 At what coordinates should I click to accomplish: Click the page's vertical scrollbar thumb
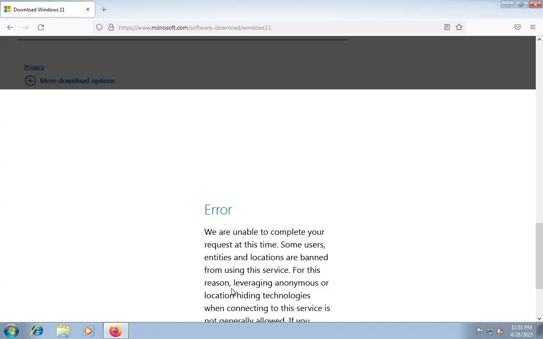[539, 256]
